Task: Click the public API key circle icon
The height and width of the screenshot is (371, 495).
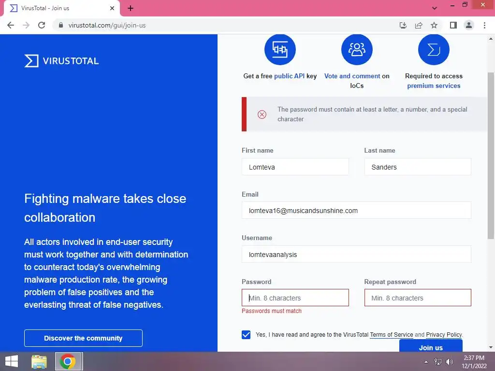Action: point(280,50)
